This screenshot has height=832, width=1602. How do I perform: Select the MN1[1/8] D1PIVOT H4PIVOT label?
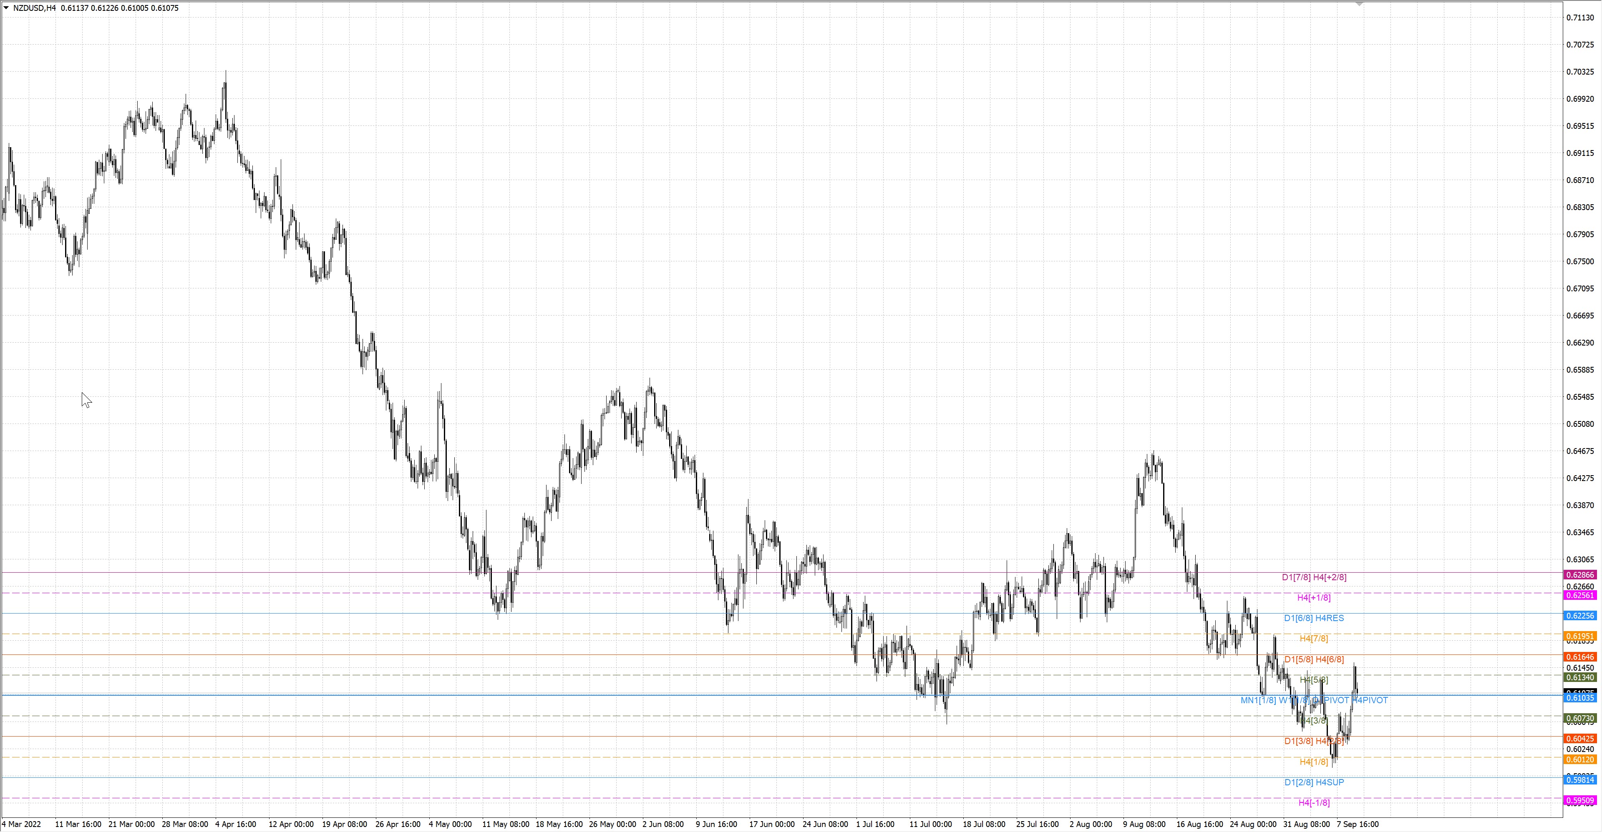point(1314,700)
